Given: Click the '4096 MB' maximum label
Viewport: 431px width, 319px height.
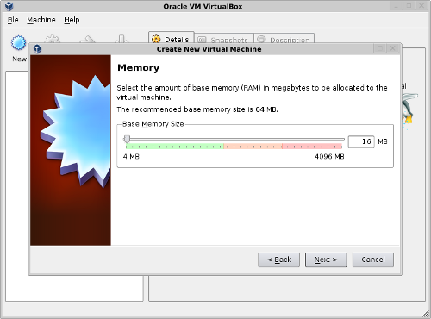Looking at the screenshot, I should tap(329, 157).
